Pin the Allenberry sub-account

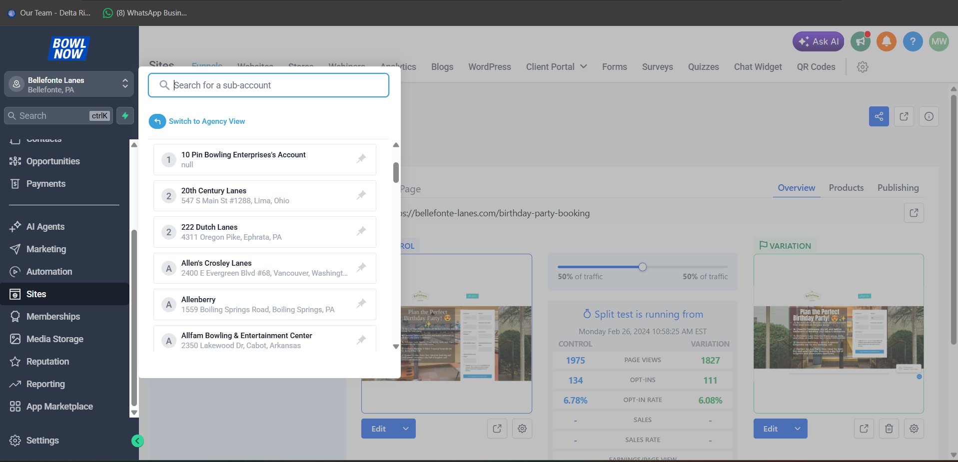pos(361,303)
